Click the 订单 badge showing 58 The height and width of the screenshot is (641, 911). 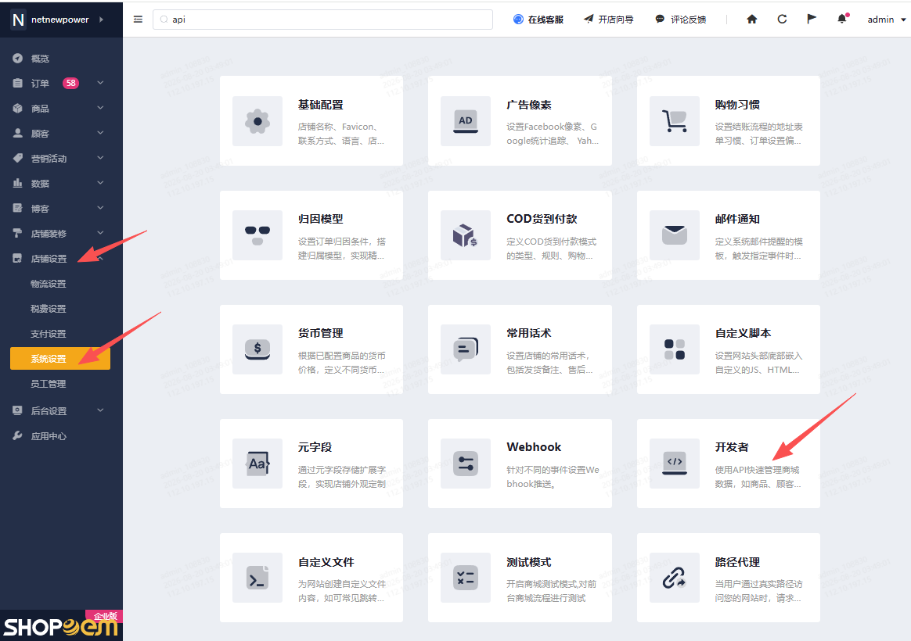coord(71,83)
